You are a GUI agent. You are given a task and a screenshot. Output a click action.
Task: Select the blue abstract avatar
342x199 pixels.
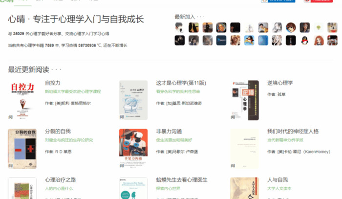click(x=263, y=41)
